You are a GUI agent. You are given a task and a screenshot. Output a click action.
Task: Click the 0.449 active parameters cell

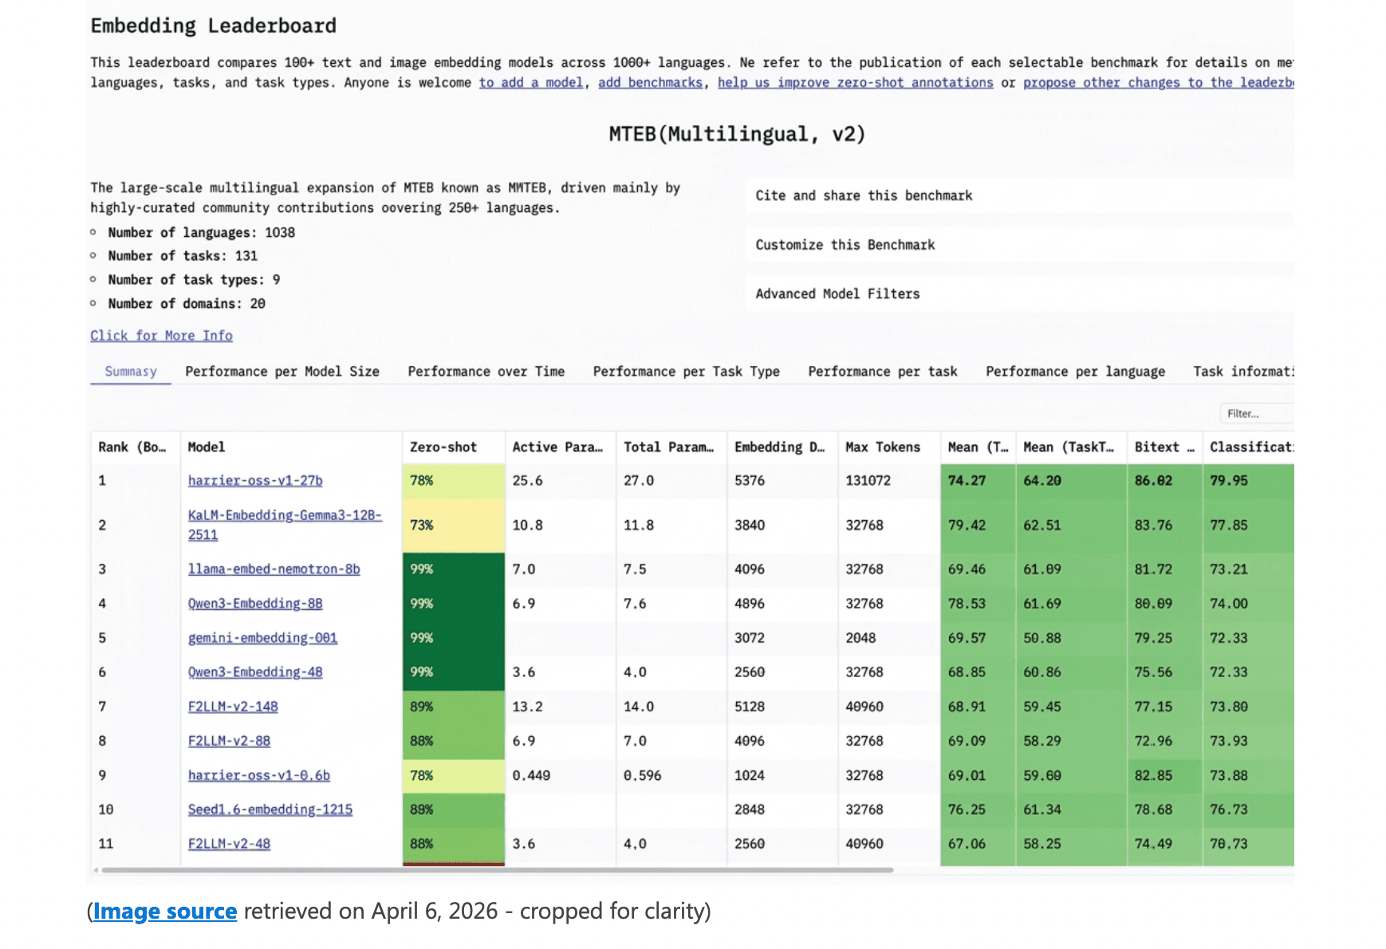tap(561, 775)
